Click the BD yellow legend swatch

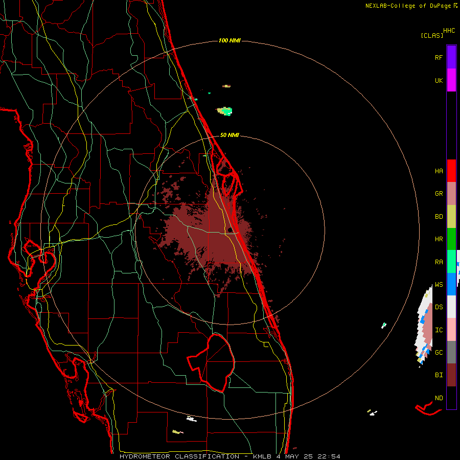click(x=451, y=217)
